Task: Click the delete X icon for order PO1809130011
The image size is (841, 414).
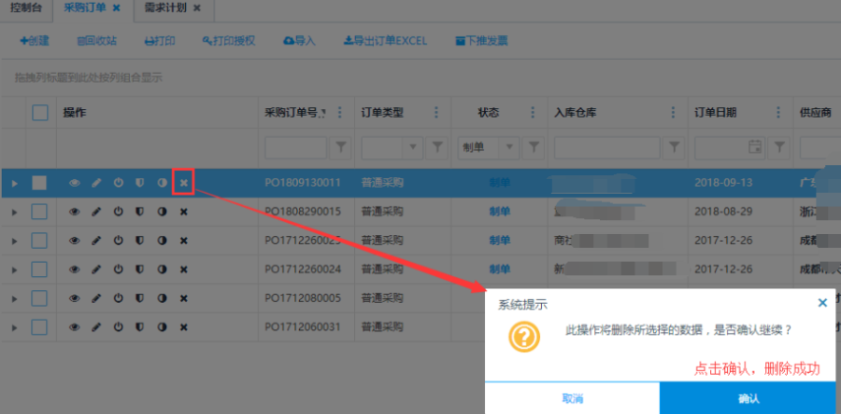Action: [184, 183]
